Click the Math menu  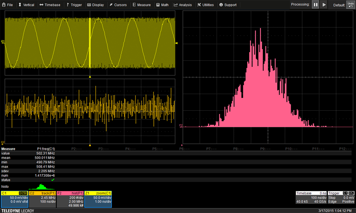point(162,5)
